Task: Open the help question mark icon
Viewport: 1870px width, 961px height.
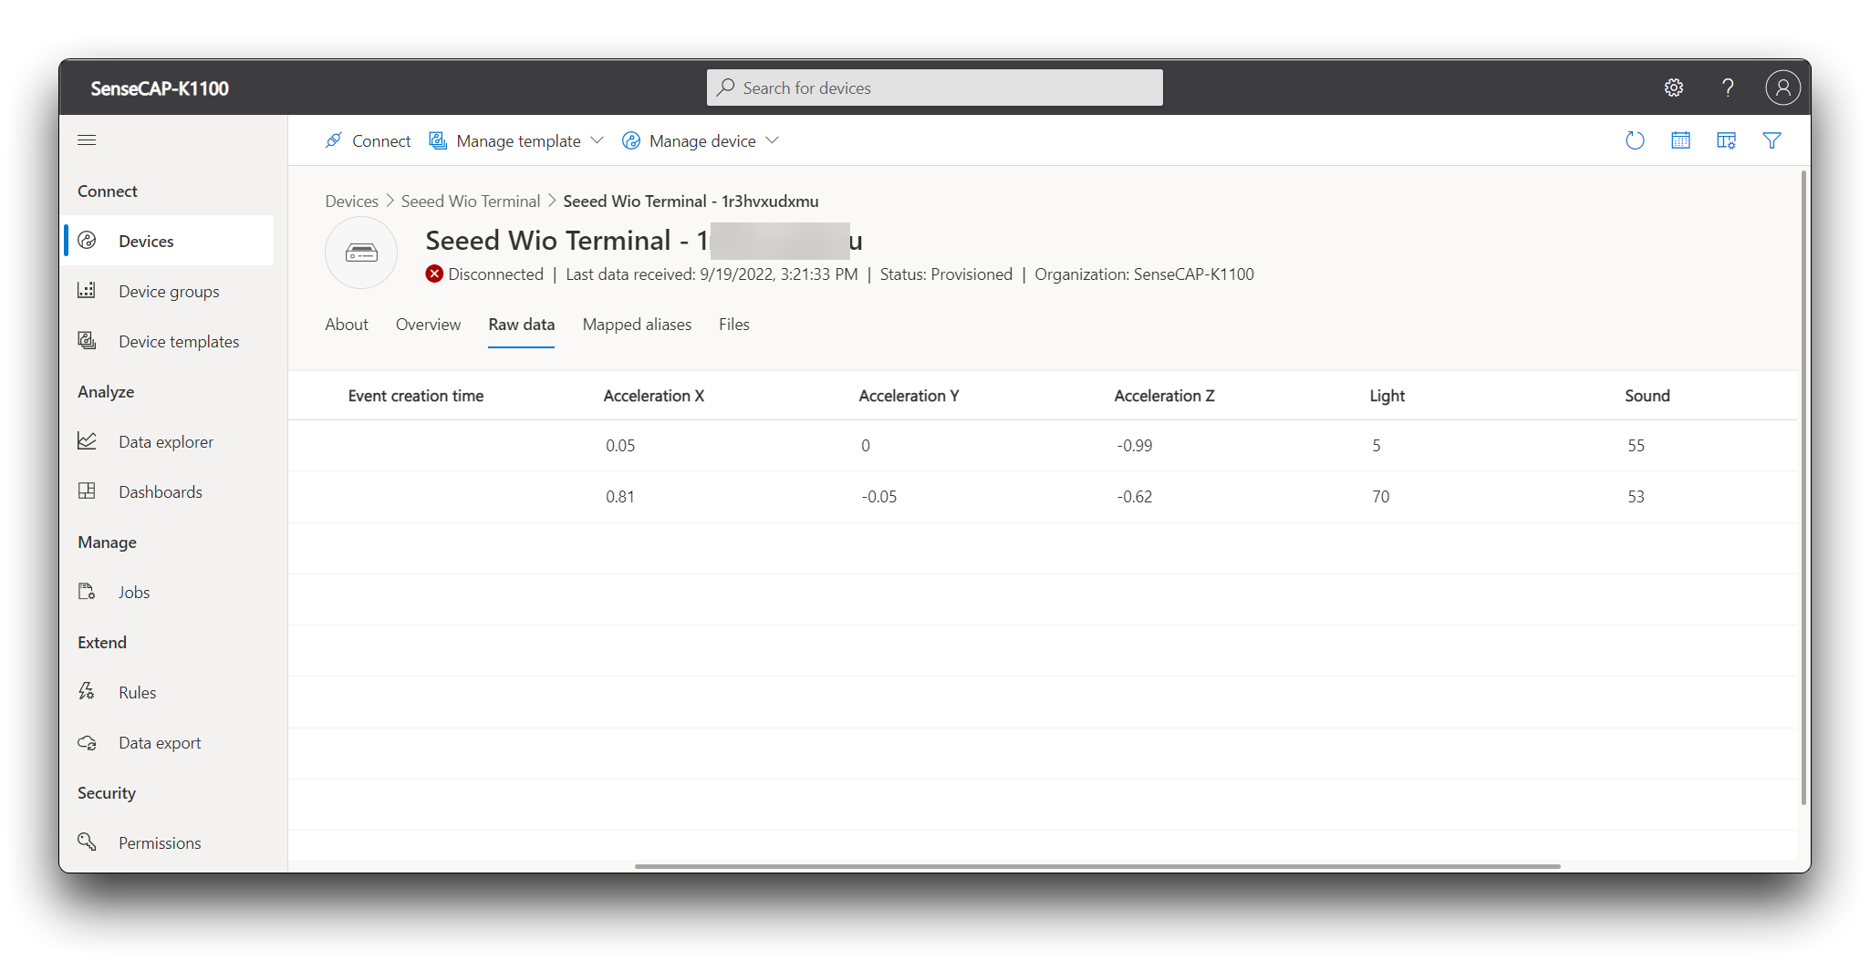Action: click(1728, 88)
